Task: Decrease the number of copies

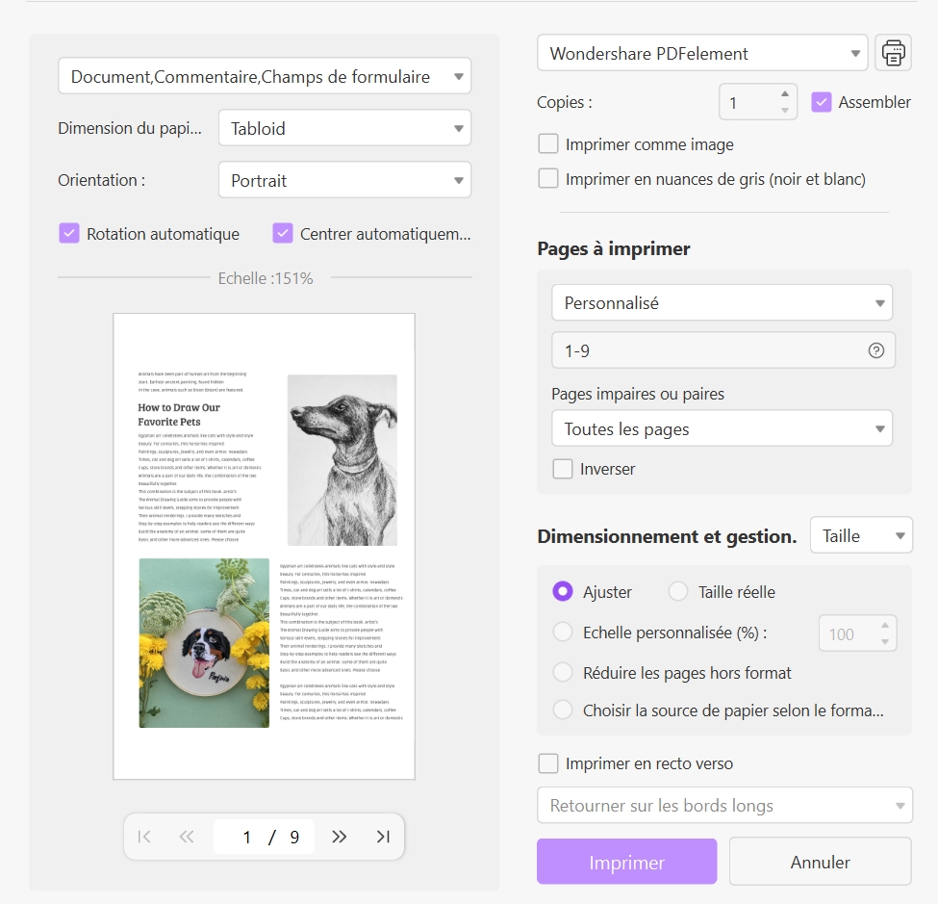Action: [785, 110]
